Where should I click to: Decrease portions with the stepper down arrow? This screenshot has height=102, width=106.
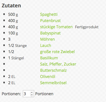pos(32,95)
